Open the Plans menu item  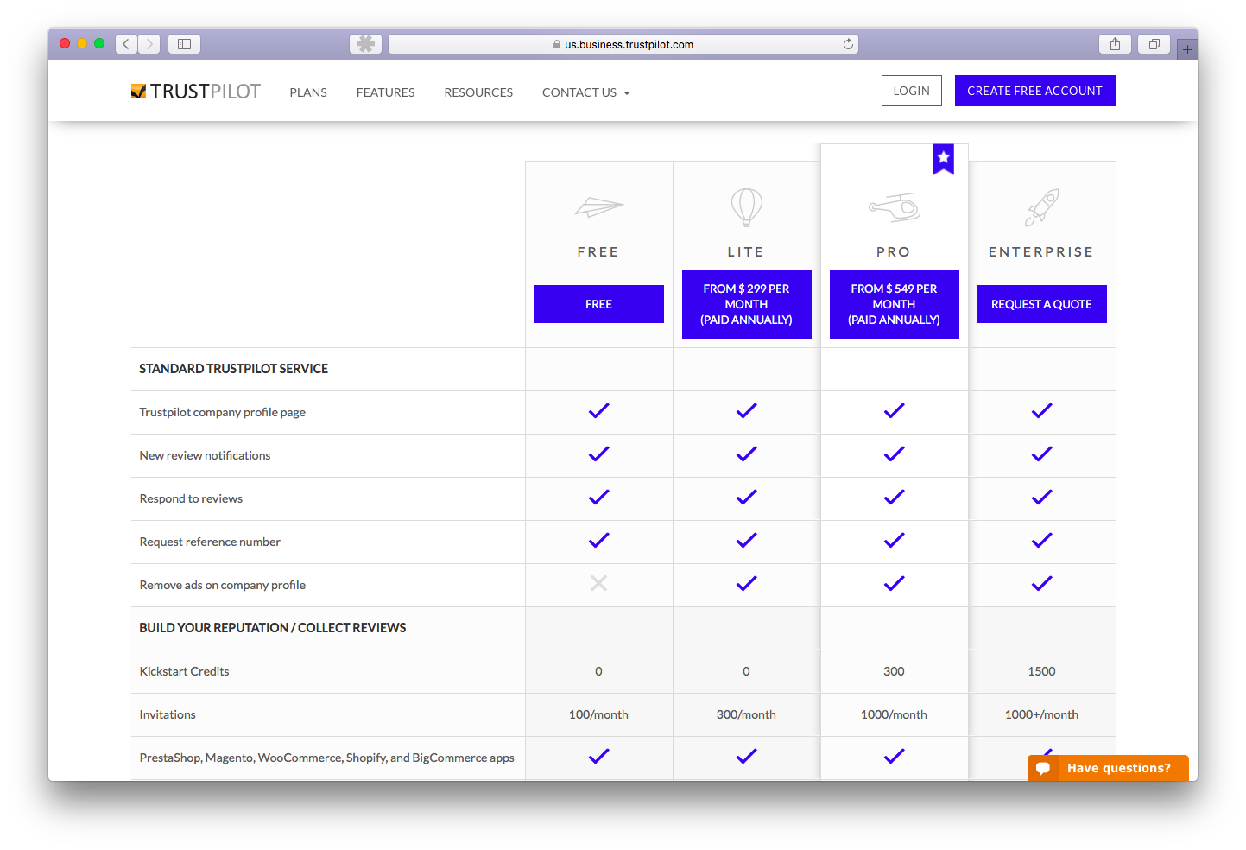[308, 92]
